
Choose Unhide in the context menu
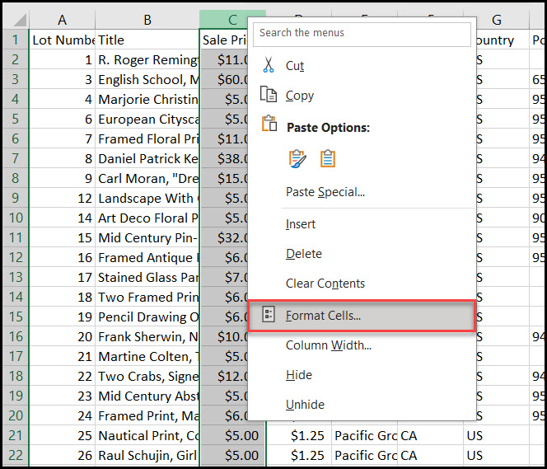click(305, 405)
